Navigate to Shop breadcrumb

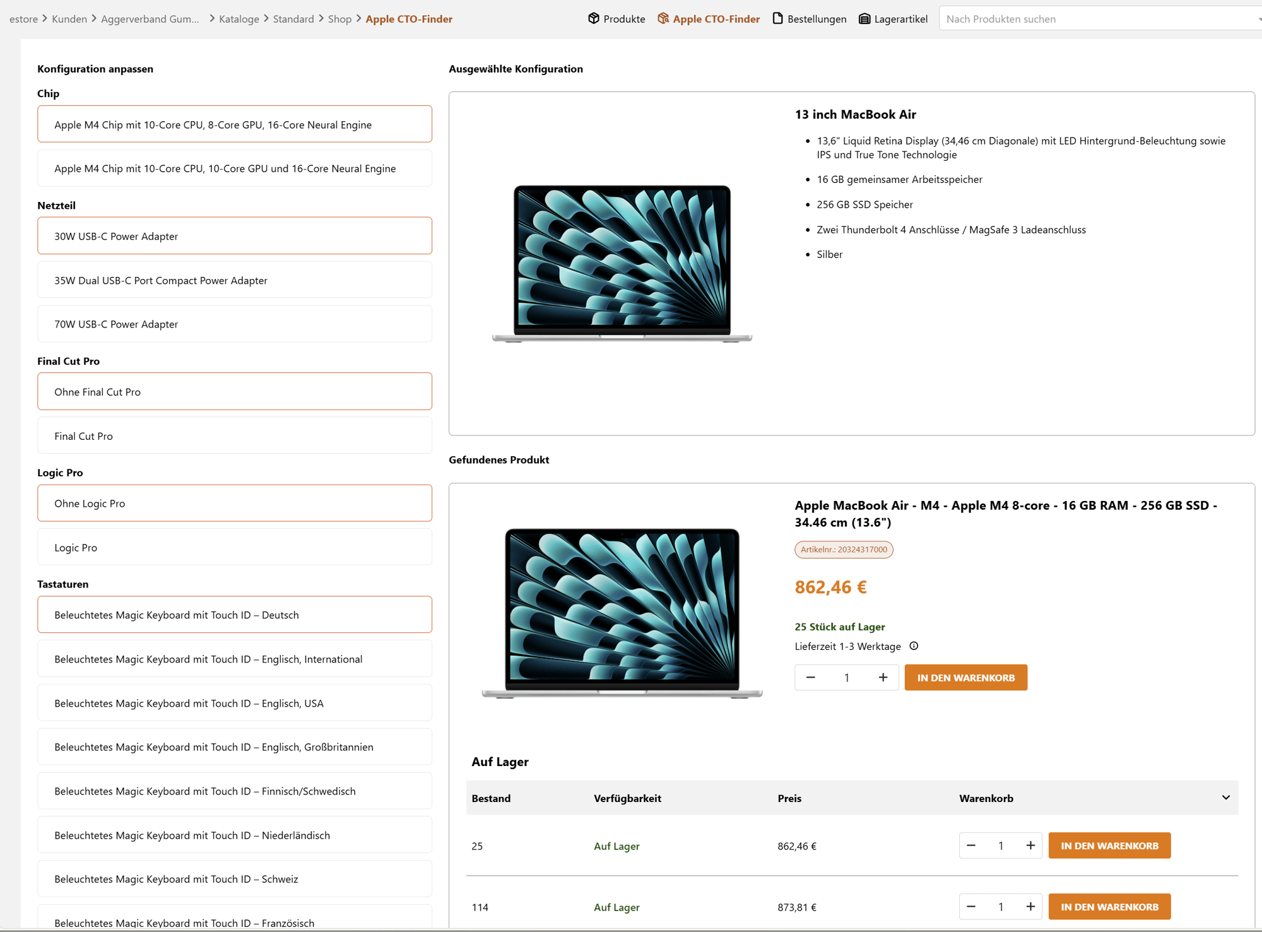(339, 19)
